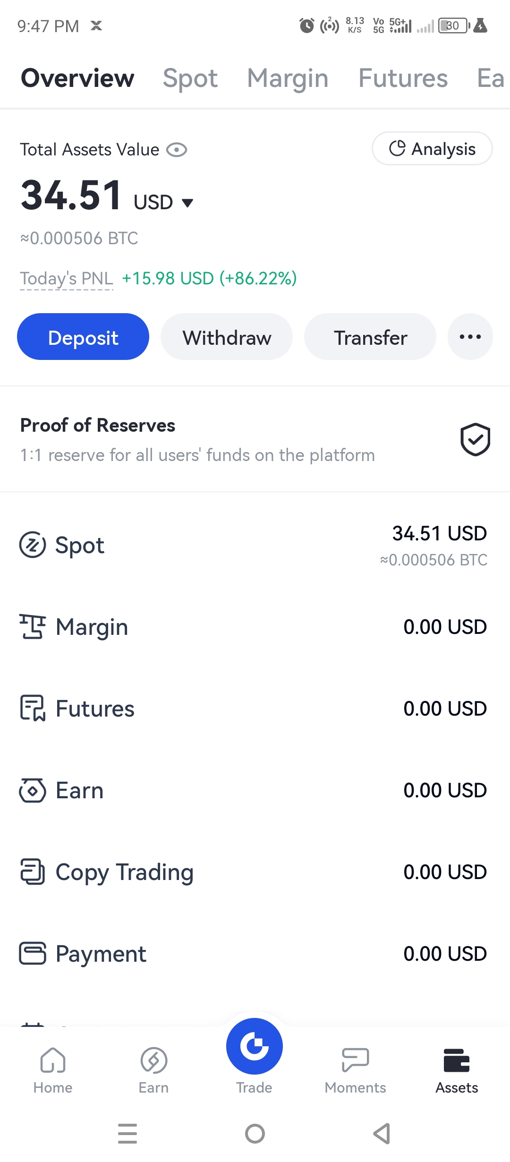Open the Margin account icon
The height and width of the screenshot is (1162, 510).
(x=33, y=626)
